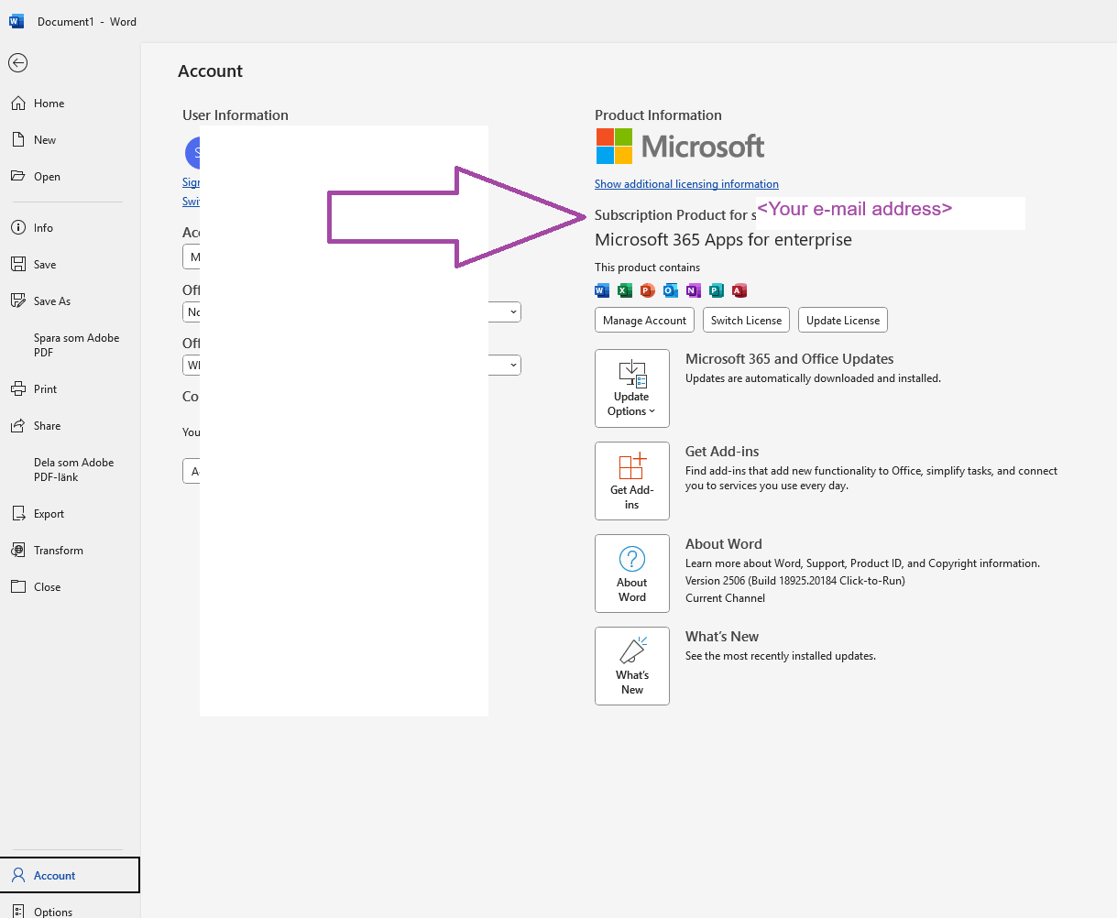The width and height of the screenshot is (1117, 918).
Task: Click the Microsoft 365 and Office Updates heading
Action: point(789,359)
